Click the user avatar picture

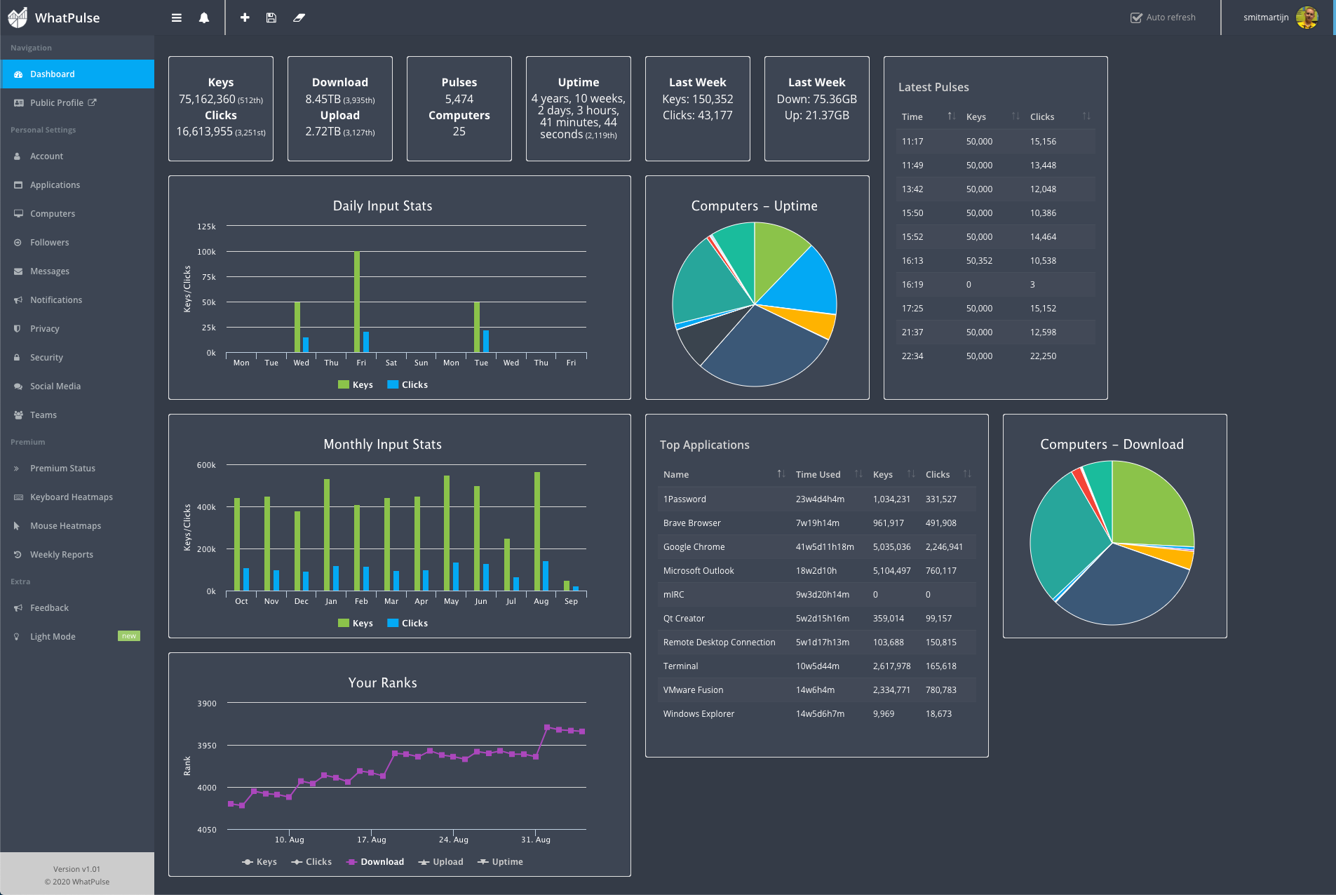pyautogui.click(x=1307, y=18)
